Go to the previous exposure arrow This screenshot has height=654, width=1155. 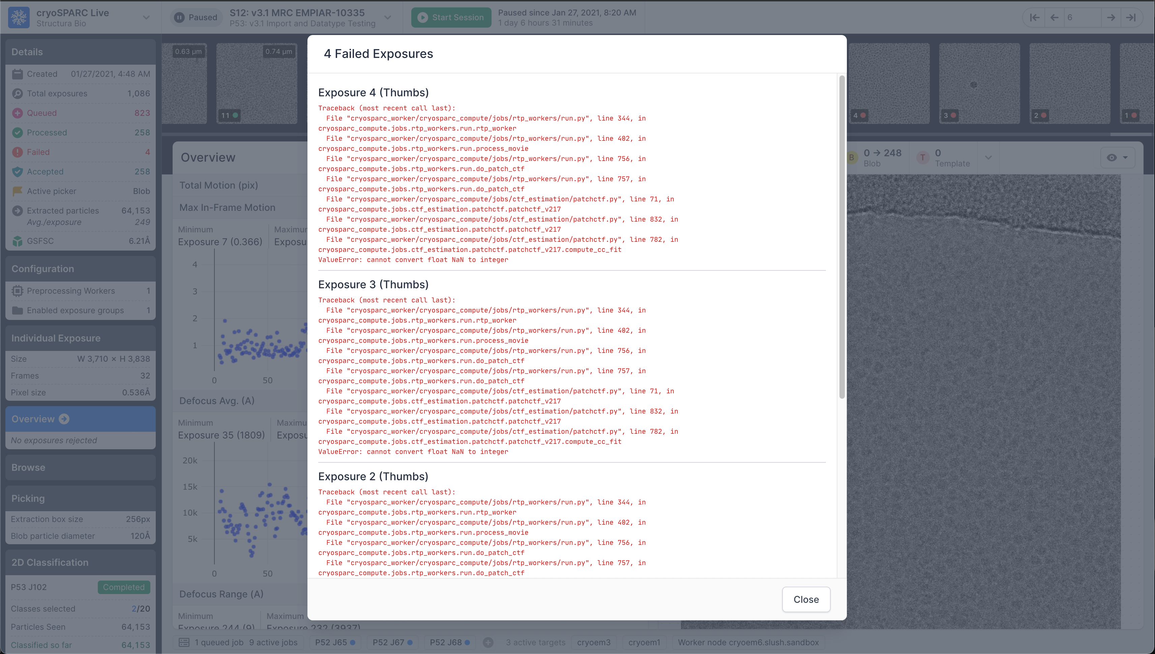pyautogui.click(x=1054, y=18)
